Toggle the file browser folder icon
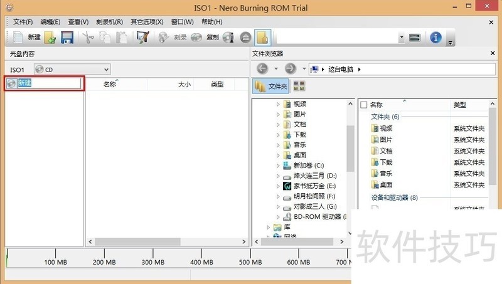502x284 pixels. coord(262,38)
